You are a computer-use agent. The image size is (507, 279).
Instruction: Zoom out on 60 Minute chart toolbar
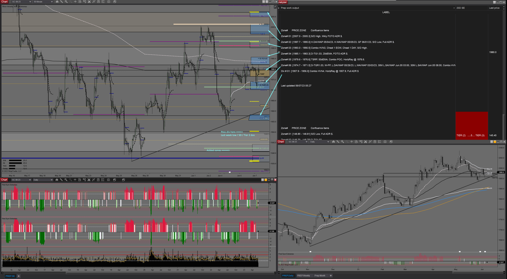(x=71, y=2)
